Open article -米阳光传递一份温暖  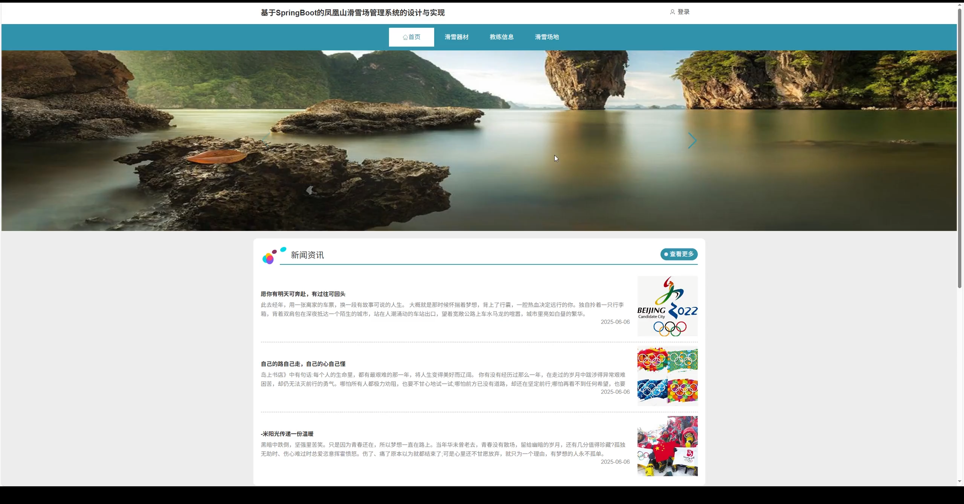tap(287, 434)
